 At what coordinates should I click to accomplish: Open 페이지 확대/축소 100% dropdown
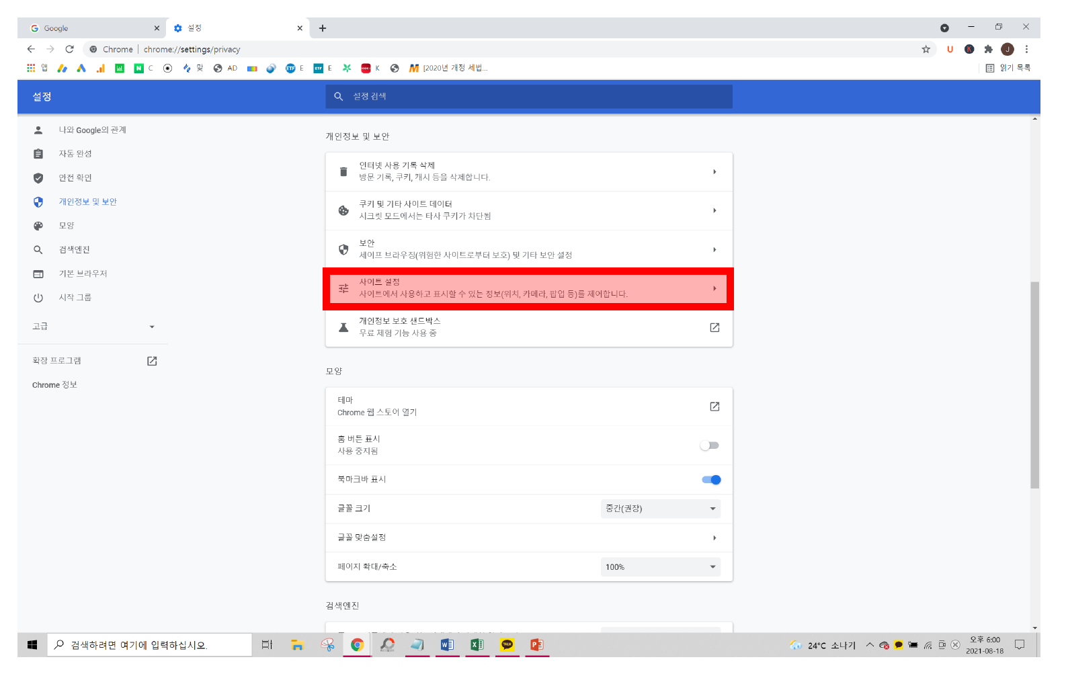click(x=661, y=567)
